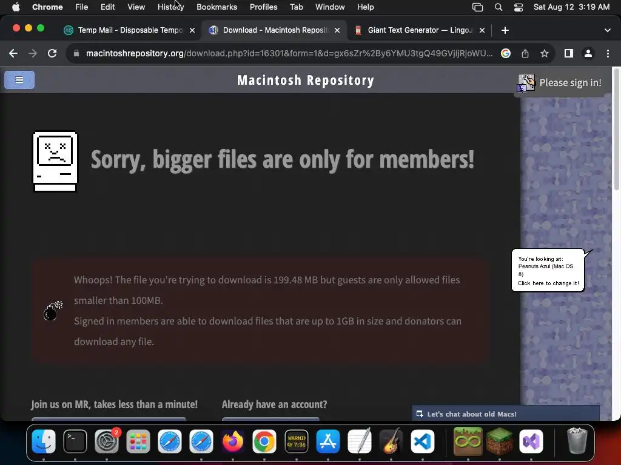This screenshot has height=465, width=621.
Task: Open the Chrome profile button
Action: coord(588,53)
